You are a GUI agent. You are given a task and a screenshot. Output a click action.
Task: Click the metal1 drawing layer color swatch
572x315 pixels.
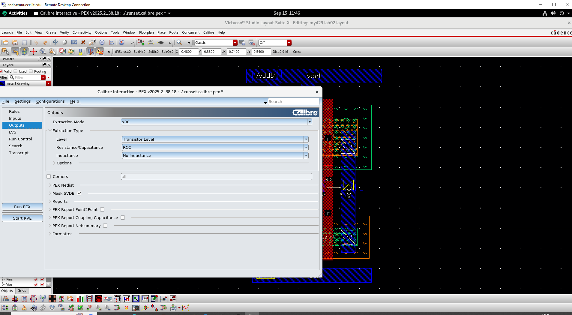point(2,83)
